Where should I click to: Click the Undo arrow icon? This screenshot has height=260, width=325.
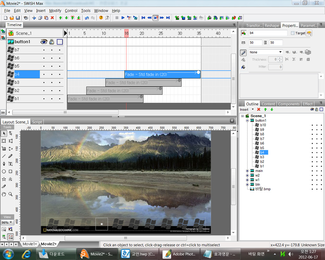[87, 18]
